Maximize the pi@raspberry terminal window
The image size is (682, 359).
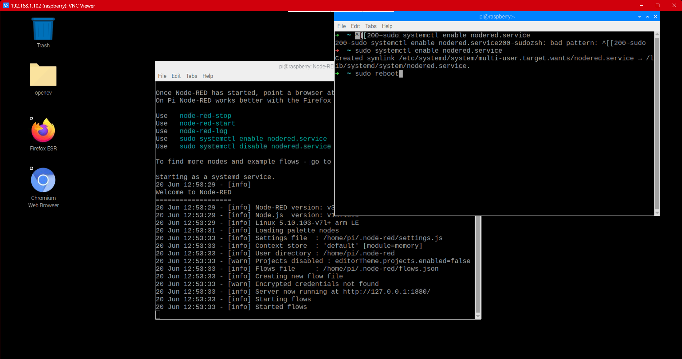[x=648, y=16]
